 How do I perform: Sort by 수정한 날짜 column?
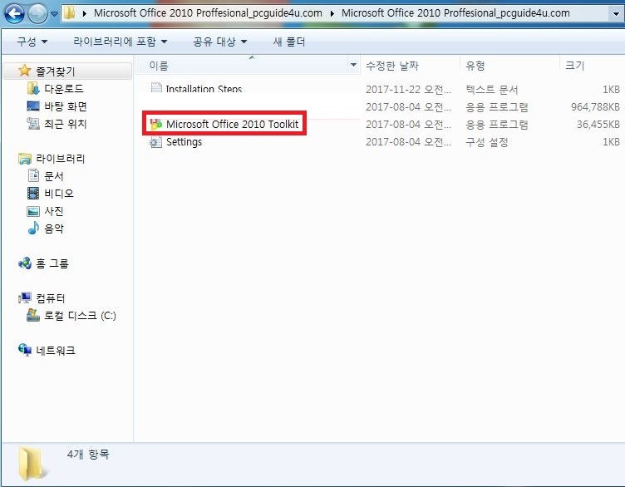coord(410,66)
